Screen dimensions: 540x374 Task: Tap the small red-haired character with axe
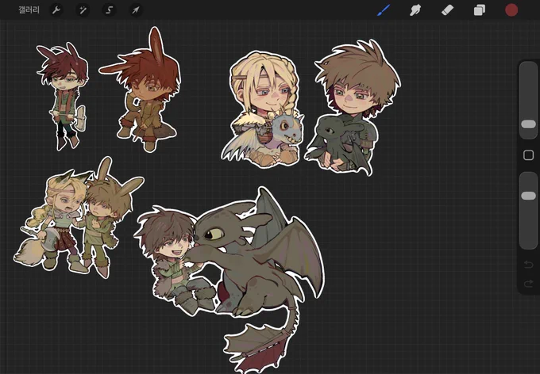click(63, 96)
